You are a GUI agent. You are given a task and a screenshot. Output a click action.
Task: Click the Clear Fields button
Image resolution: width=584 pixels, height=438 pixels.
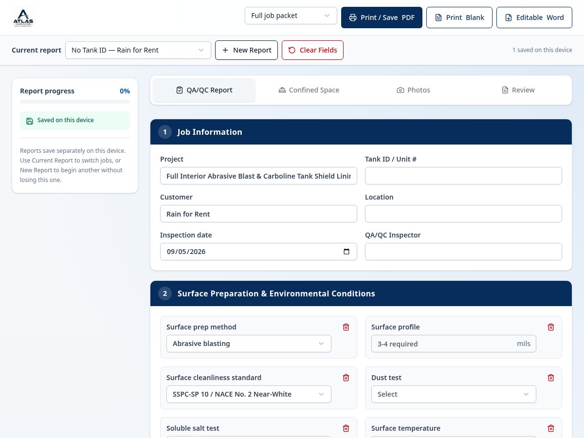point(312,50)
